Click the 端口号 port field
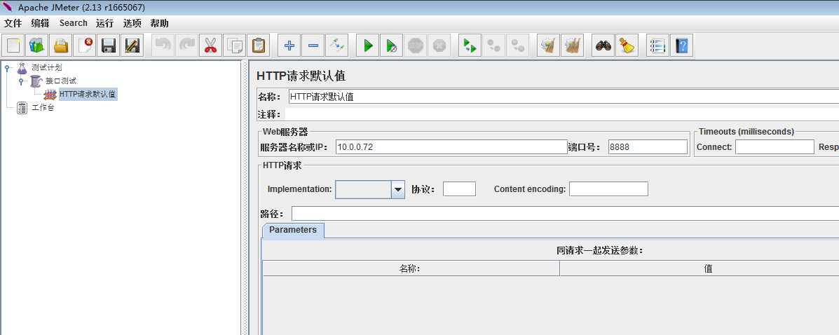This screenshot has height=335, width=839. tap(648, 146)
